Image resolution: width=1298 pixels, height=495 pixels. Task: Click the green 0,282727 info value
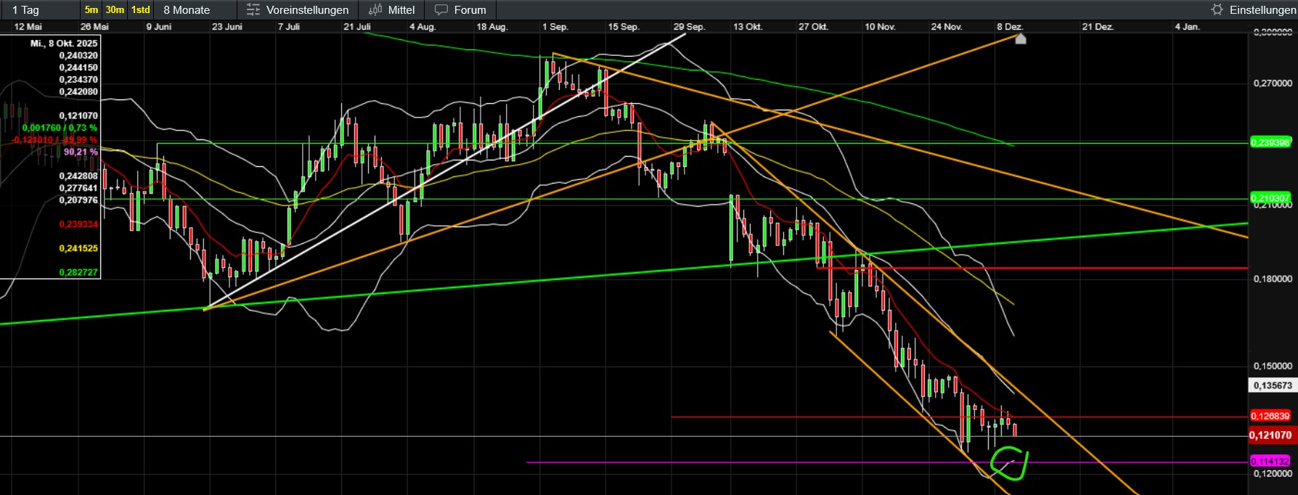pos(78,273)
